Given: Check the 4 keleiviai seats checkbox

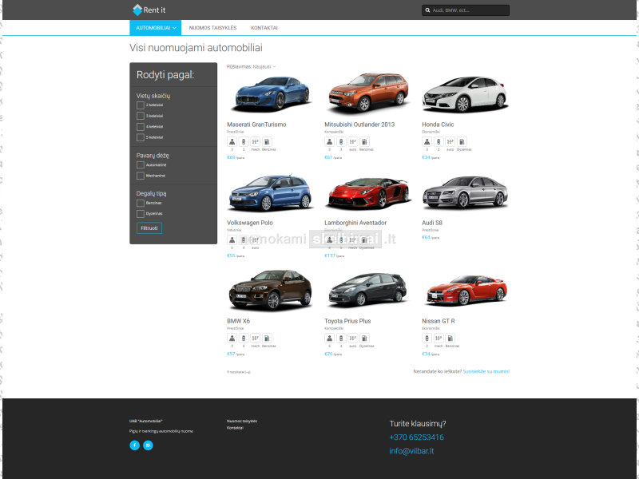Looking at the screenshot, I should (x=141, y=127).
